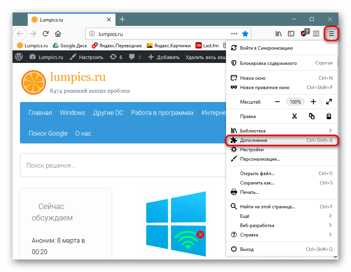Open О нас navigation item
The image size is (351, 272).
click(x=83, y=133)
